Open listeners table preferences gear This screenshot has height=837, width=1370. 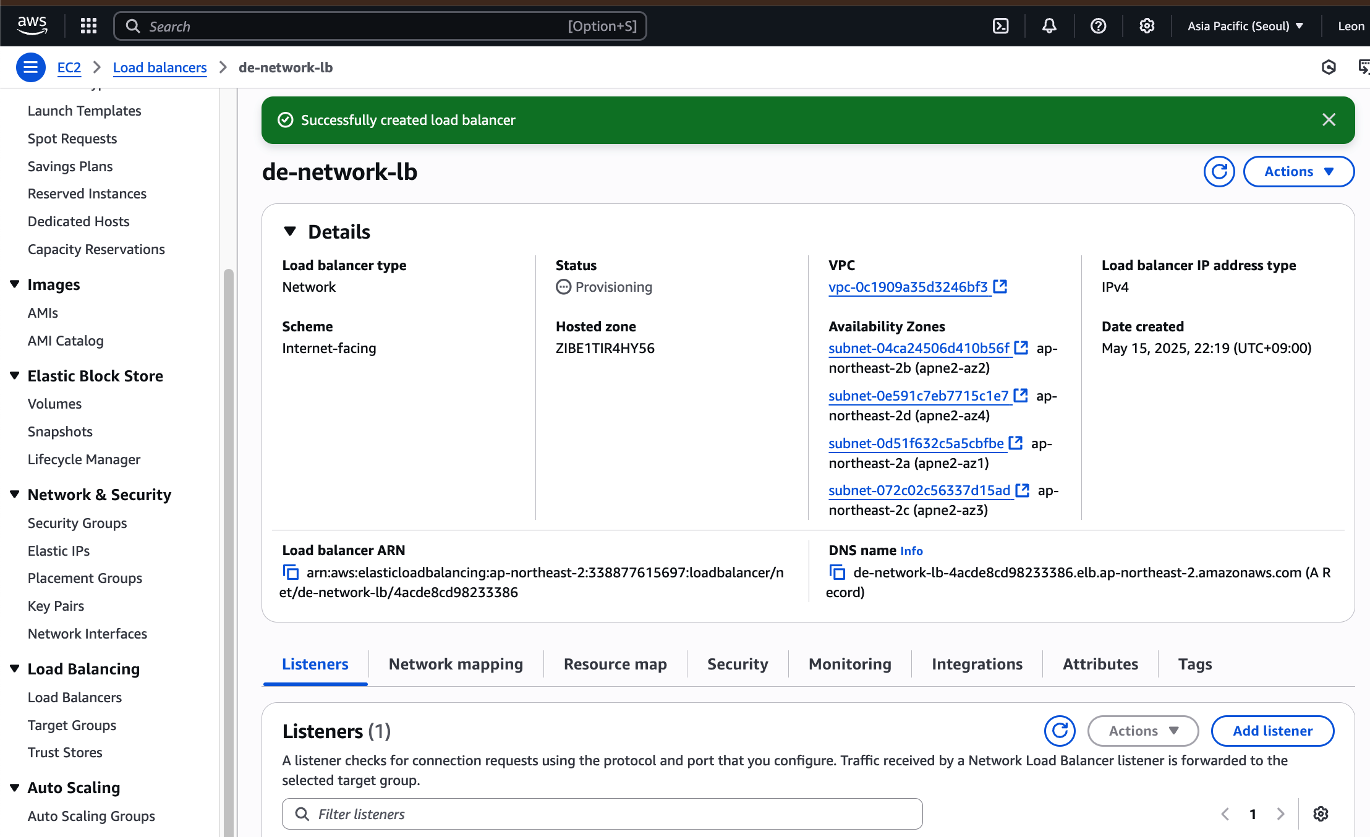1321,814
